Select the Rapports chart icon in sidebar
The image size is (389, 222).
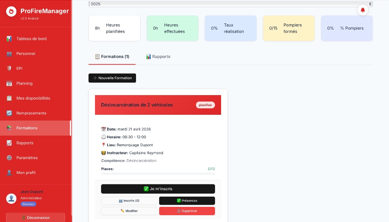(x=9, y=143)
